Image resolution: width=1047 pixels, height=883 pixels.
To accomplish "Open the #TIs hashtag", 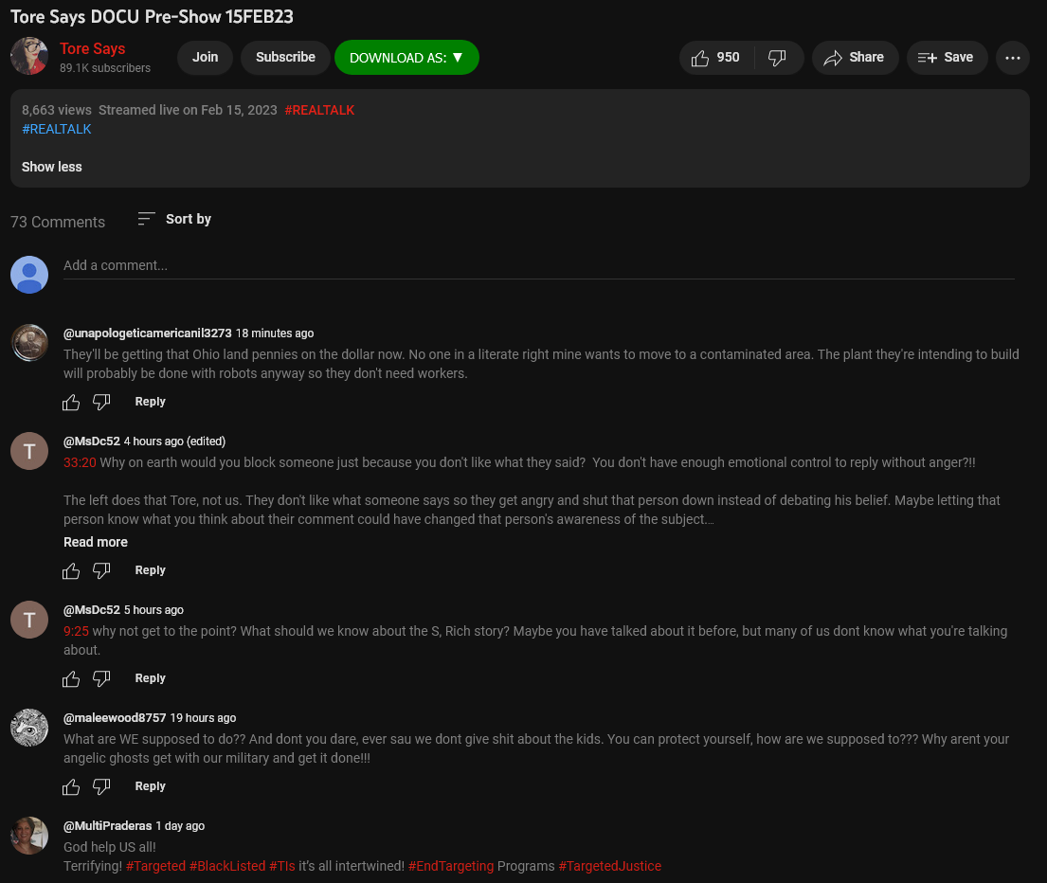I will click(x=282, y=866).
